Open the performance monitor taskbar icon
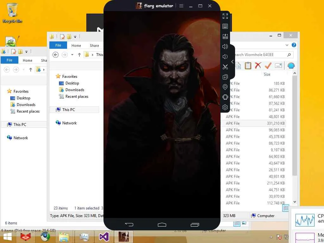This screenshot has height=243, width=324. point(84,237)
